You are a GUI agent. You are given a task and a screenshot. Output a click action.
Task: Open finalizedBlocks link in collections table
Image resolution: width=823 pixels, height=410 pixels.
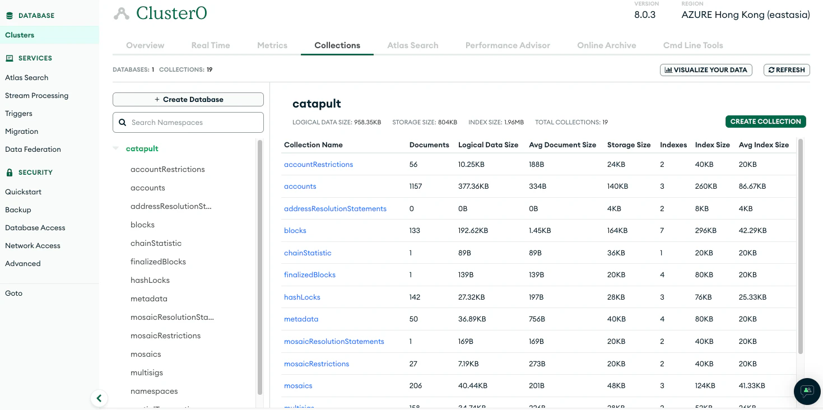coord(310,275)
